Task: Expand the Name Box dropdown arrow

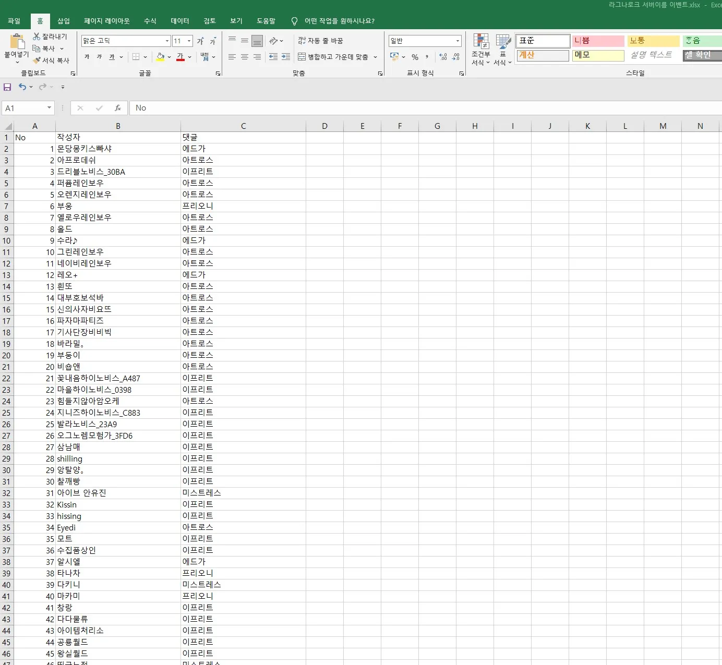Action: (50, 108)
